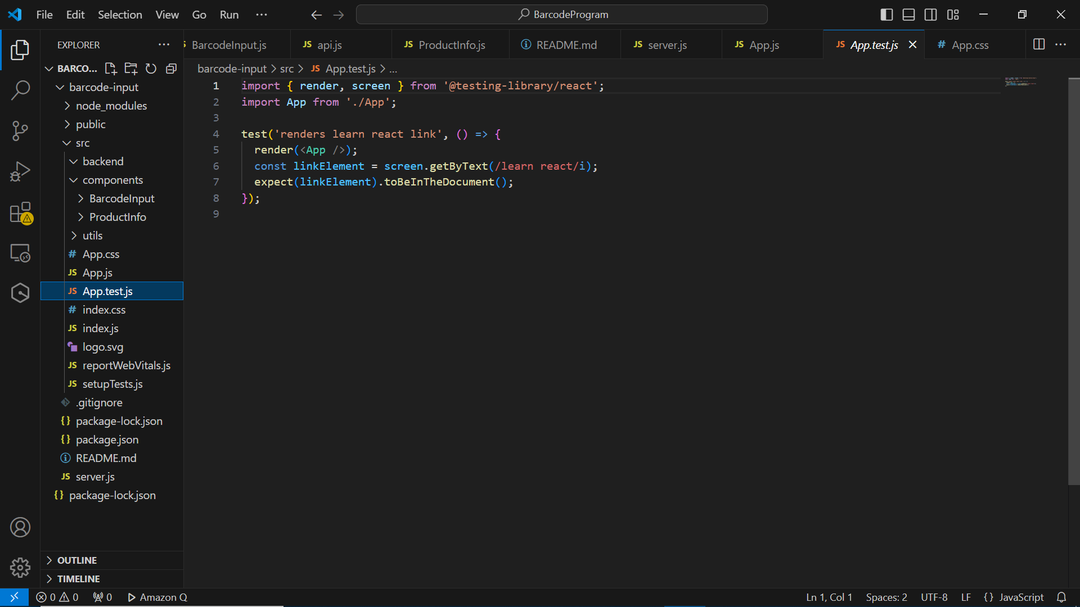The image size is (1080, 607).
Task: Refresh the Explorer file tree
Action: [x=151, y=69]
